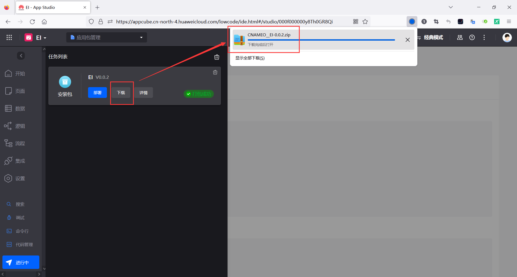
Task: Open the Firefox hamburger menu
Action: pos(509,22)
